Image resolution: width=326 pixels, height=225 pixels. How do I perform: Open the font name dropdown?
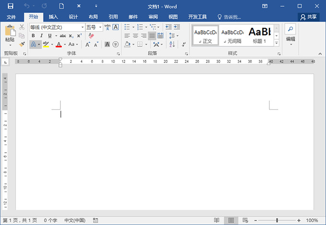(x=82, y=27)
